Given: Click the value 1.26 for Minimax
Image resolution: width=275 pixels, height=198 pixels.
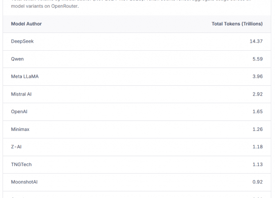Looking at the screenshot, I should coord(257,129).
